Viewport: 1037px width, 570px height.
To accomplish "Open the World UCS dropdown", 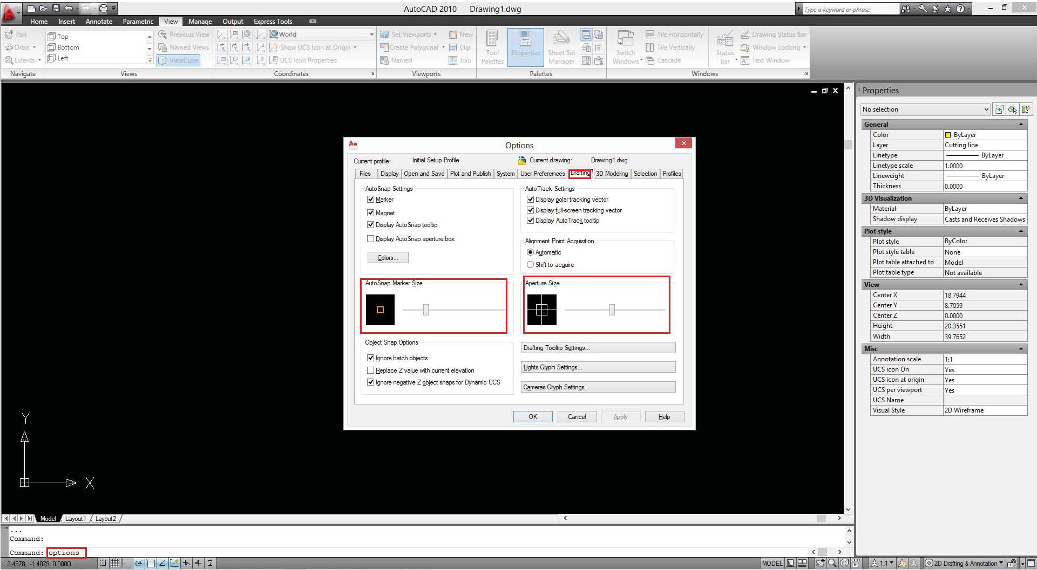I will tap(321, 35).
